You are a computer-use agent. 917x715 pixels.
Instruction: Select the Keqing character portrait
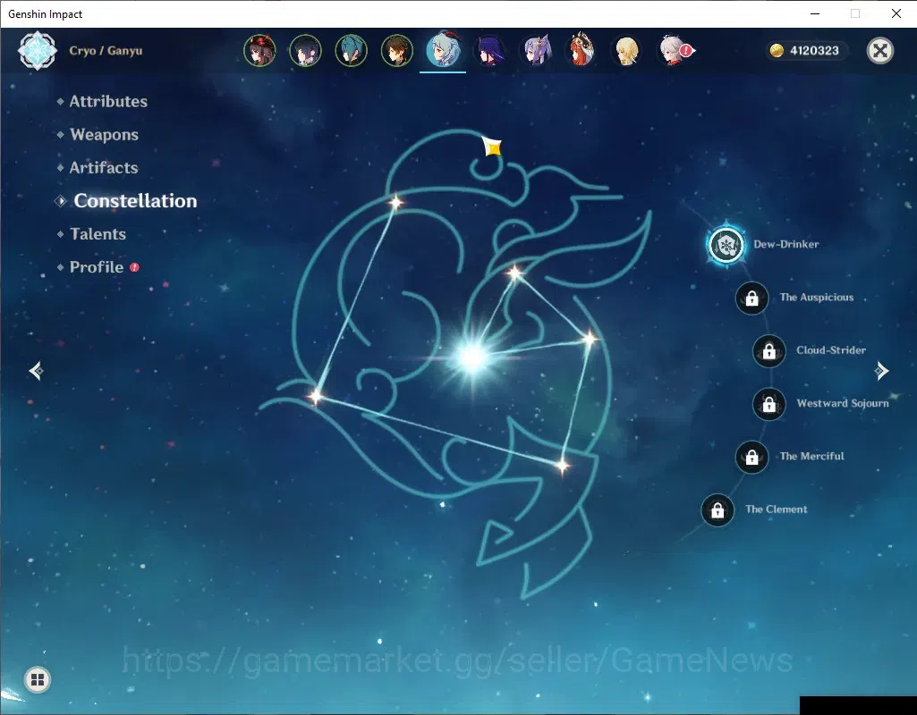click(536, 51)
